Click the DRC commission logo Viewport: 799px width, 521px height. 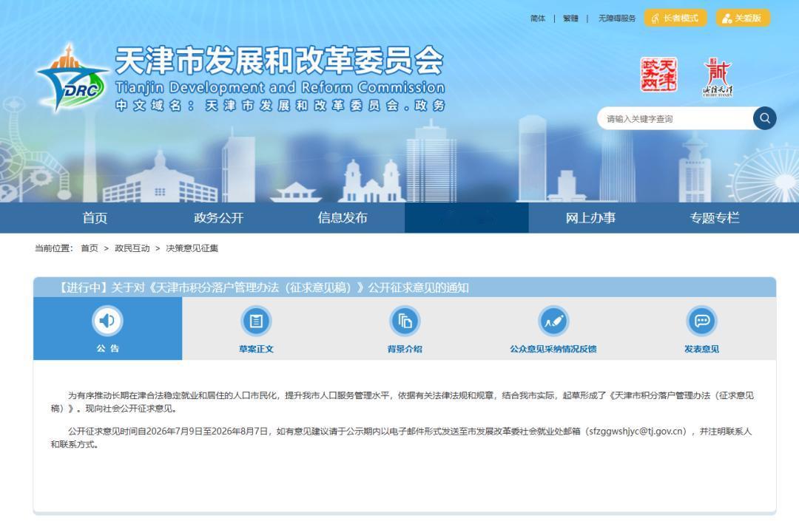[x=73, y=79]
